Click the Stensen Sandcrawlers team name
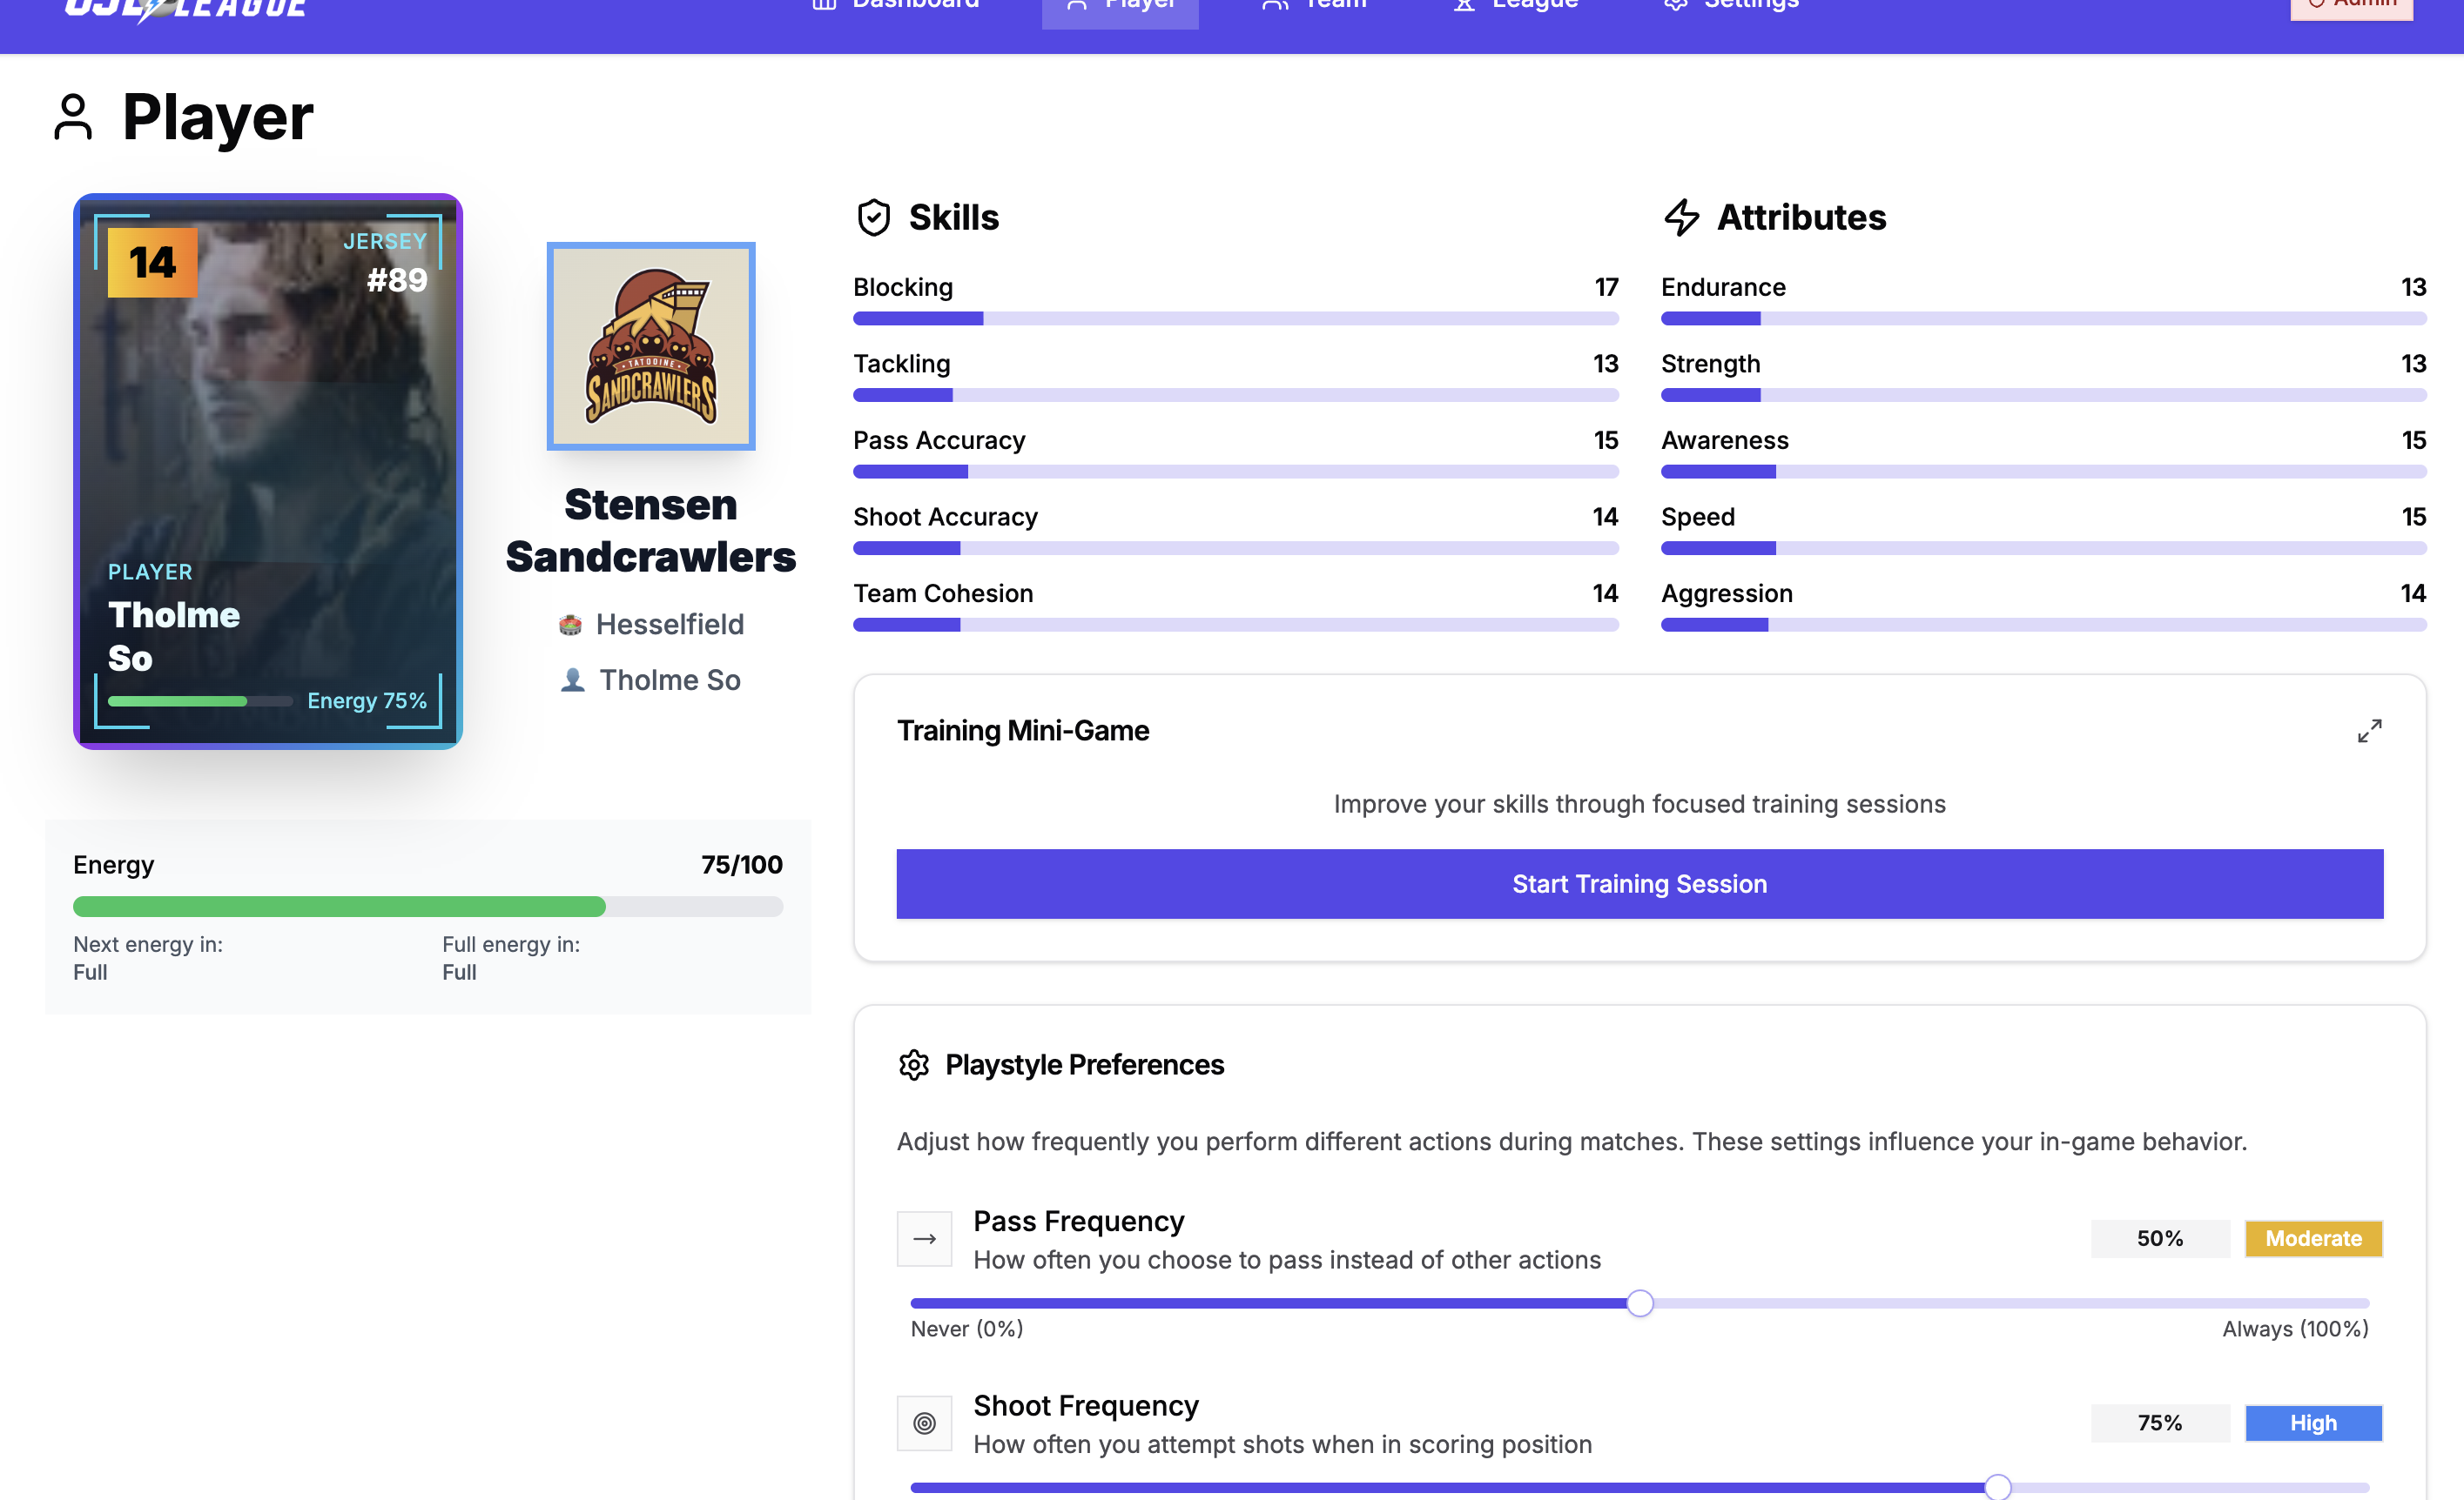The image size is (2464, 1500). [x=650, y=531]
